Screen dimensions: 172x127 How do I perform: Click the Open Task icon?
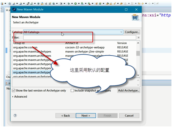111,4
